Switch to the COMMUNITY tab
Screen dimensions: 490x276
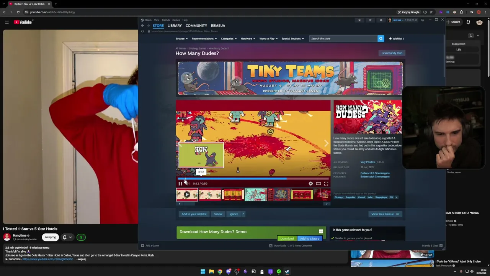tap(196, 26)
